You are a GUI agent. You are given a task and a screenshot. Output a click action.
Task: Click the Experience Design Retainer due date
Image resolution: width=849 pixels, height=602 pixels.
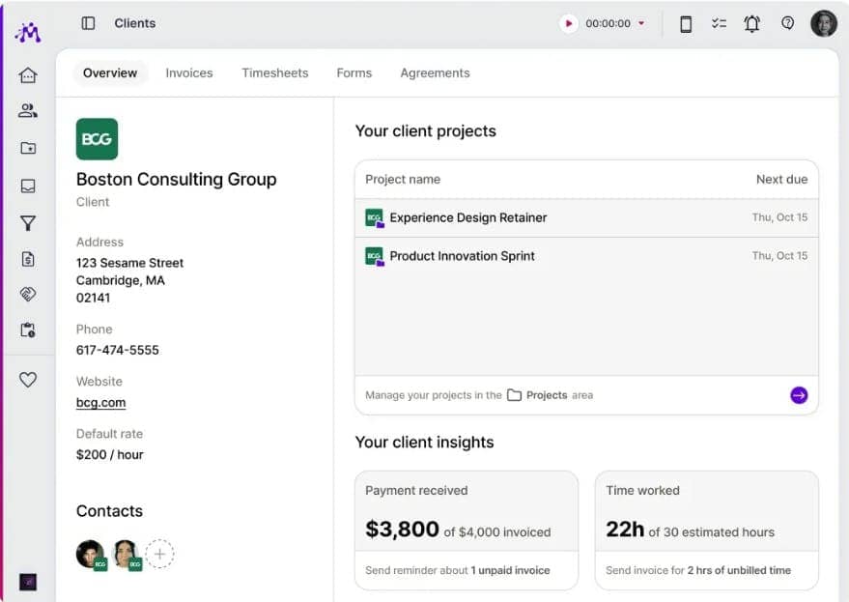[x=779, y=217]
